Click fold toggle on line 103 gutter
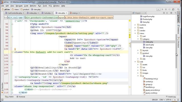 click(12, 61)
